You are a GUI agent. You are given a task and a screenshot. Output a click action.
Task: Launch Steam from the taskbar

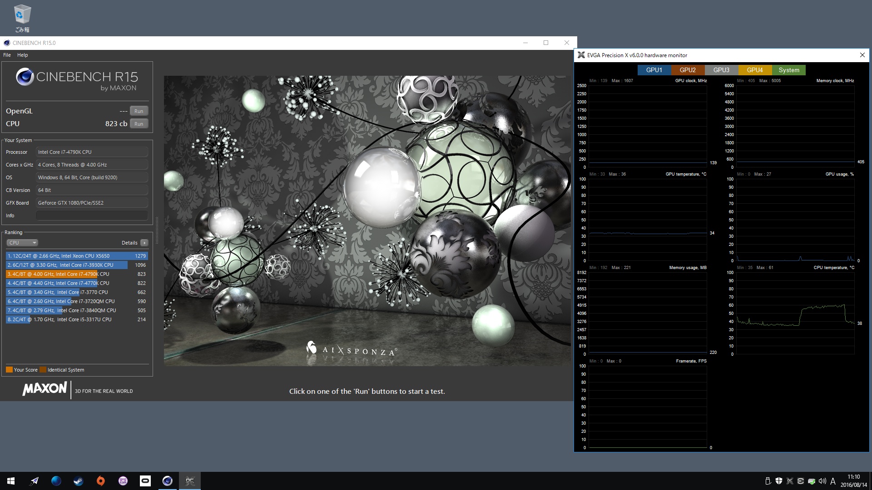click(79, 481)
